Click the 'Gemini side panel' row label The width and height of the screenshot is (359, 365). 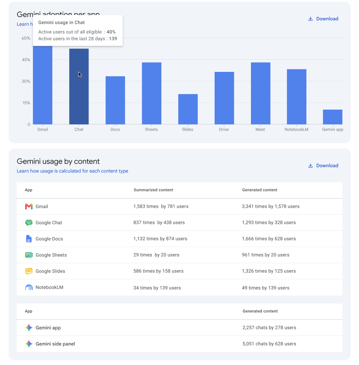pos(55,344)
